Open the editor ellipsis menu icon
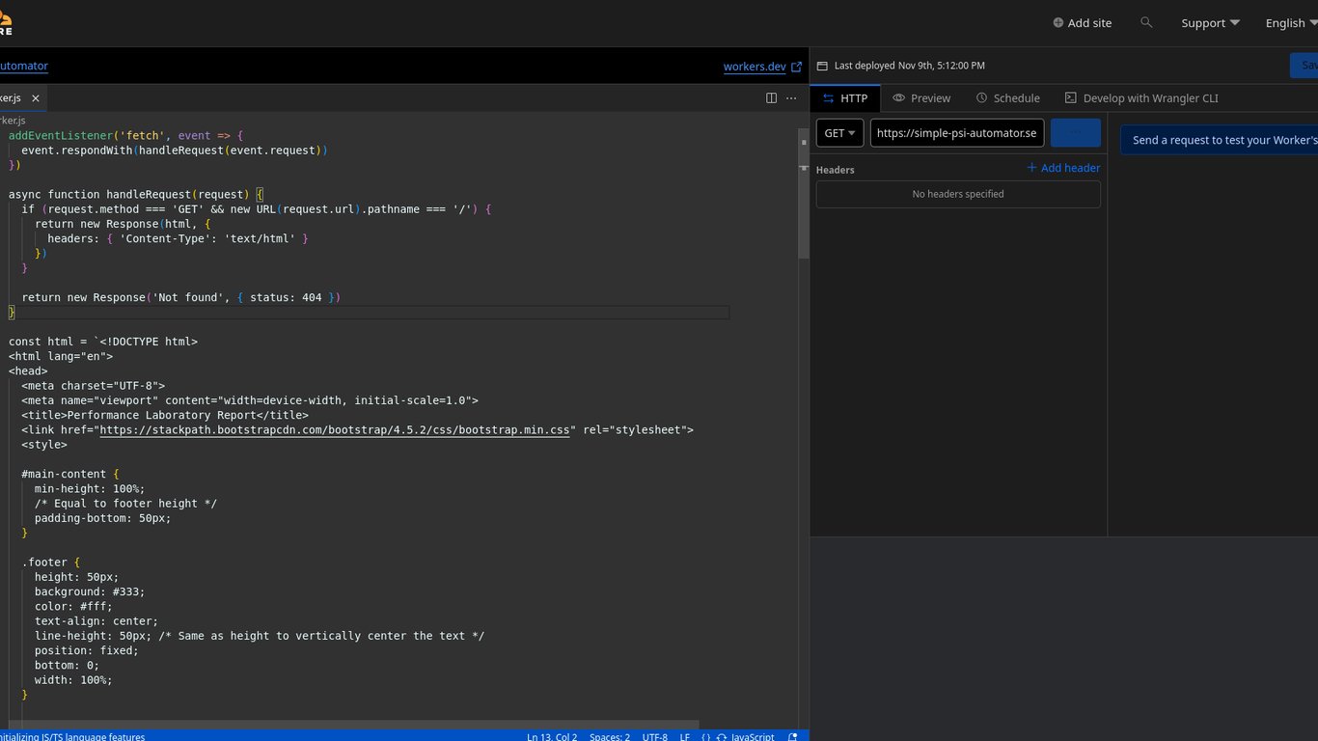 point(791,97)
